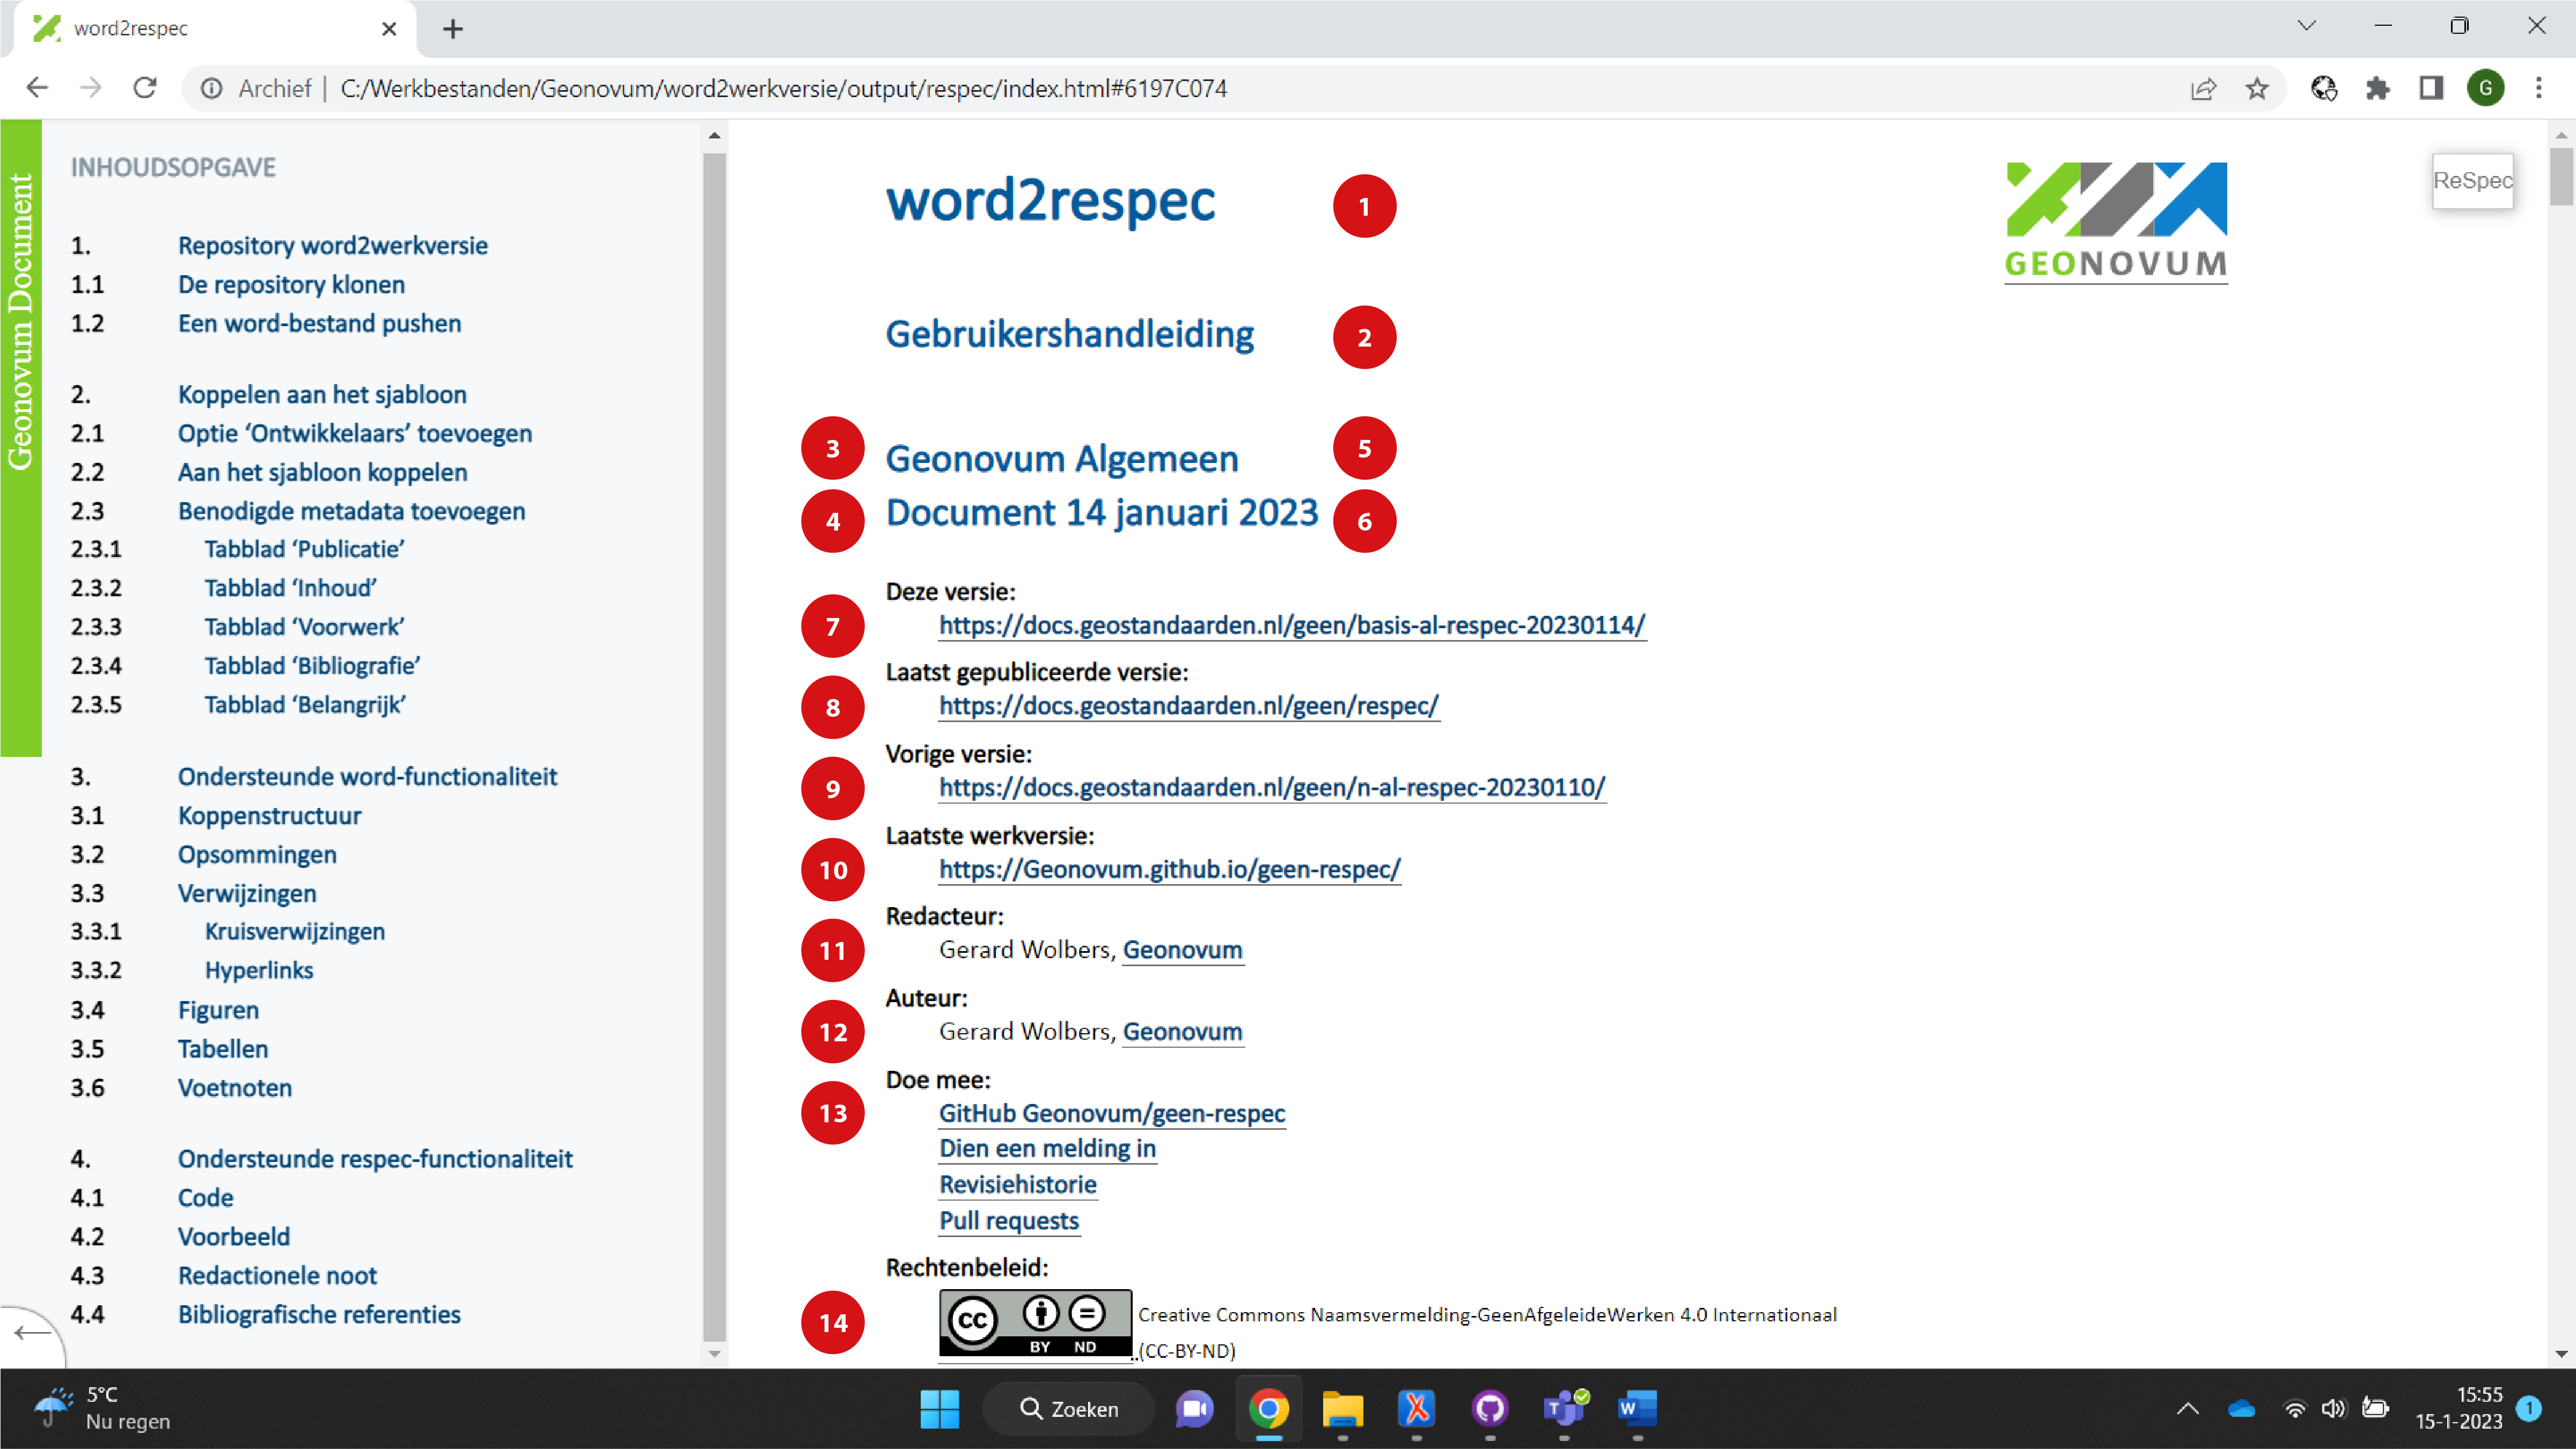Click the Geonovum logo

[2116, 222]
